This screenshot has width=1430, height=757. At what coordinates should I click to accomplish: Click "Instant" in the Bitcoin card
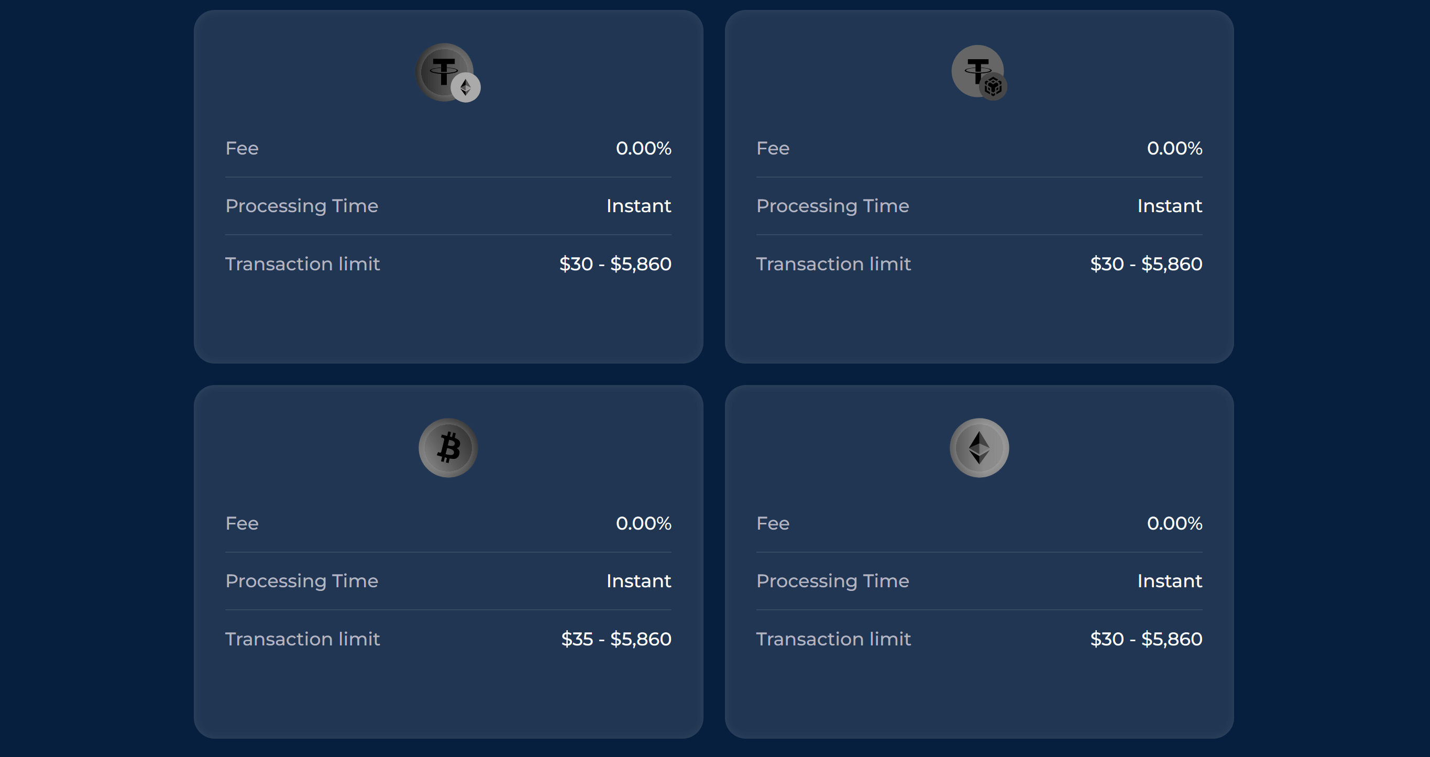tap(639, 581)
